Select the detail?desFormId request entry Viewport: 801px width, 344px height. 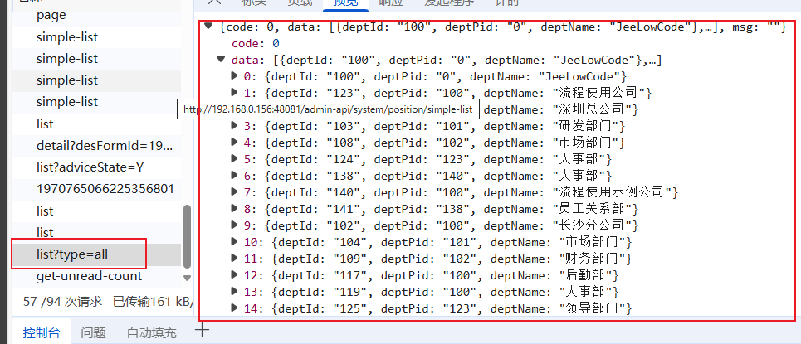tap(104, 146)
